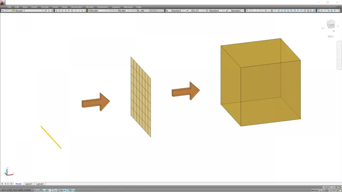Open the Parametric menu
The image size is (342, 192).
(x=103, y=7)
